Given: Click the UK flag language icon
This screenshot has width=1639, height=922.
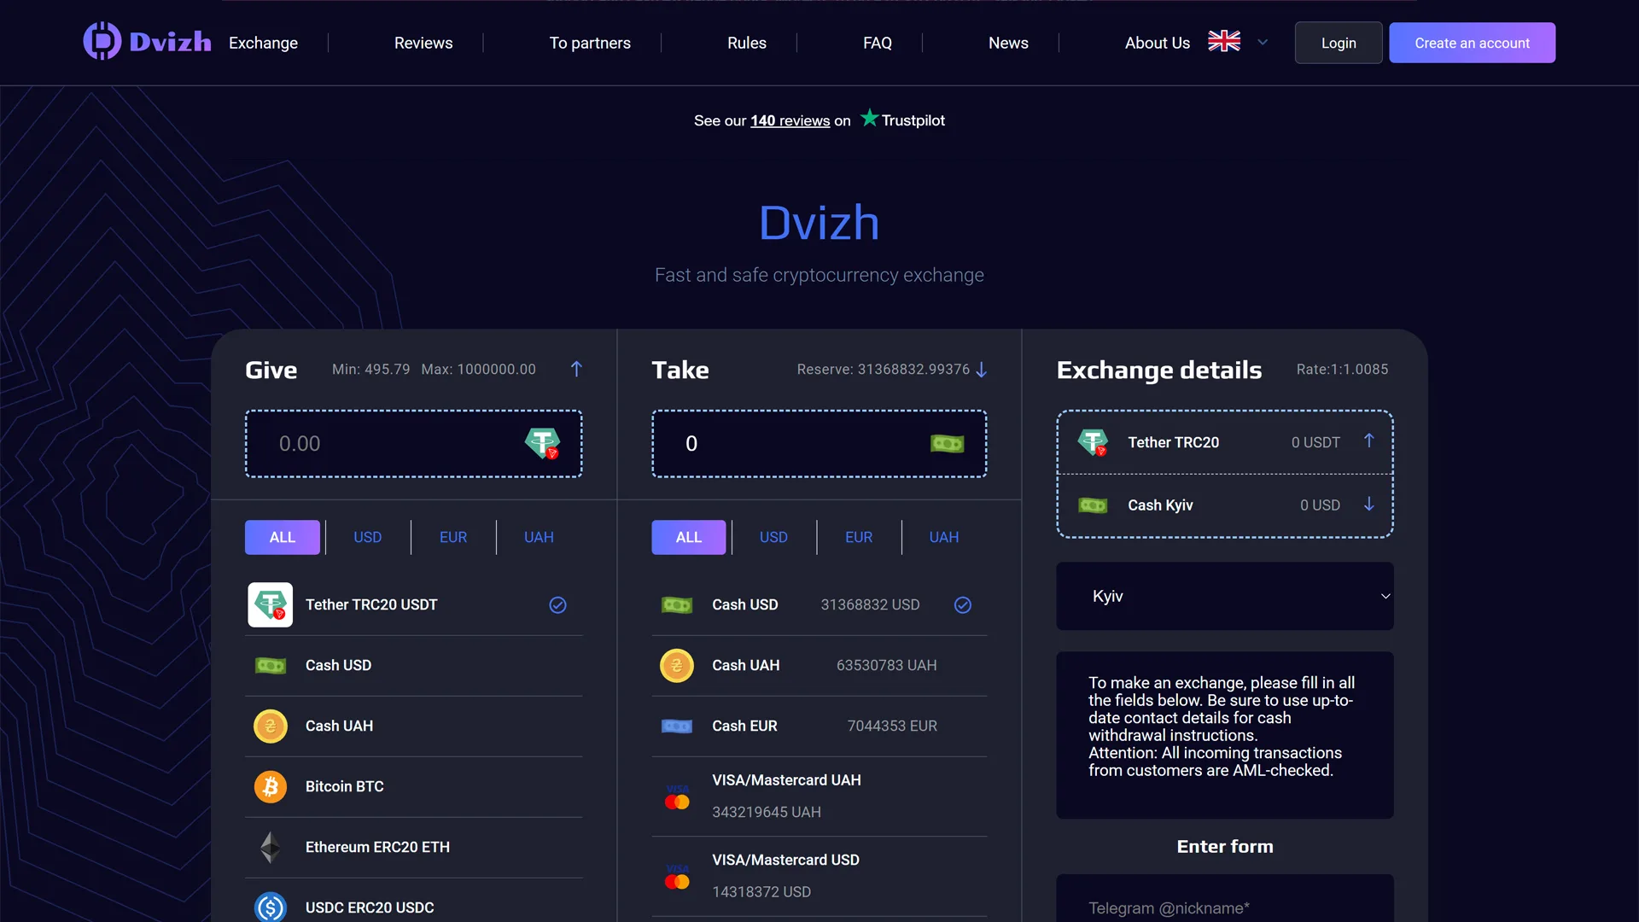Looking at the screenshot, I should pyautogui.click(x=1224, y=41).
